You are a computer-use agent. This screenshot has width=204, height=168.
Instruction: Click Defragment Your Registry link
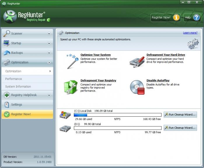point(98,80)
